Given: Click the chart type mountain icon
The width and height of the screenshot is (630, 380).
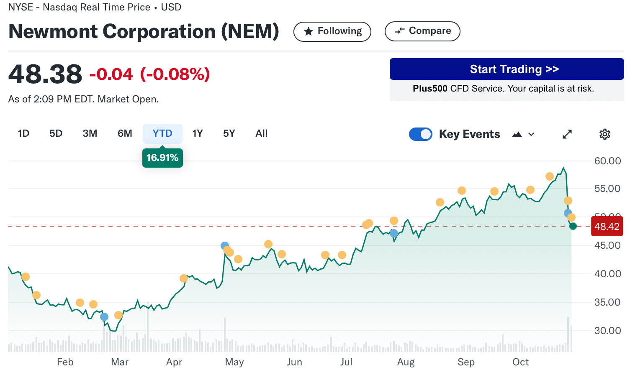Looking at the screenshot, I should pos(517,134).
